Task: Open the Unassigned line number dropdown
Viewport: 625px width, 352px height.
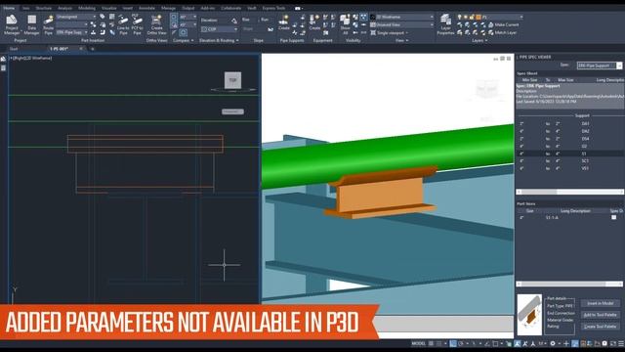Action: point(76,17)
